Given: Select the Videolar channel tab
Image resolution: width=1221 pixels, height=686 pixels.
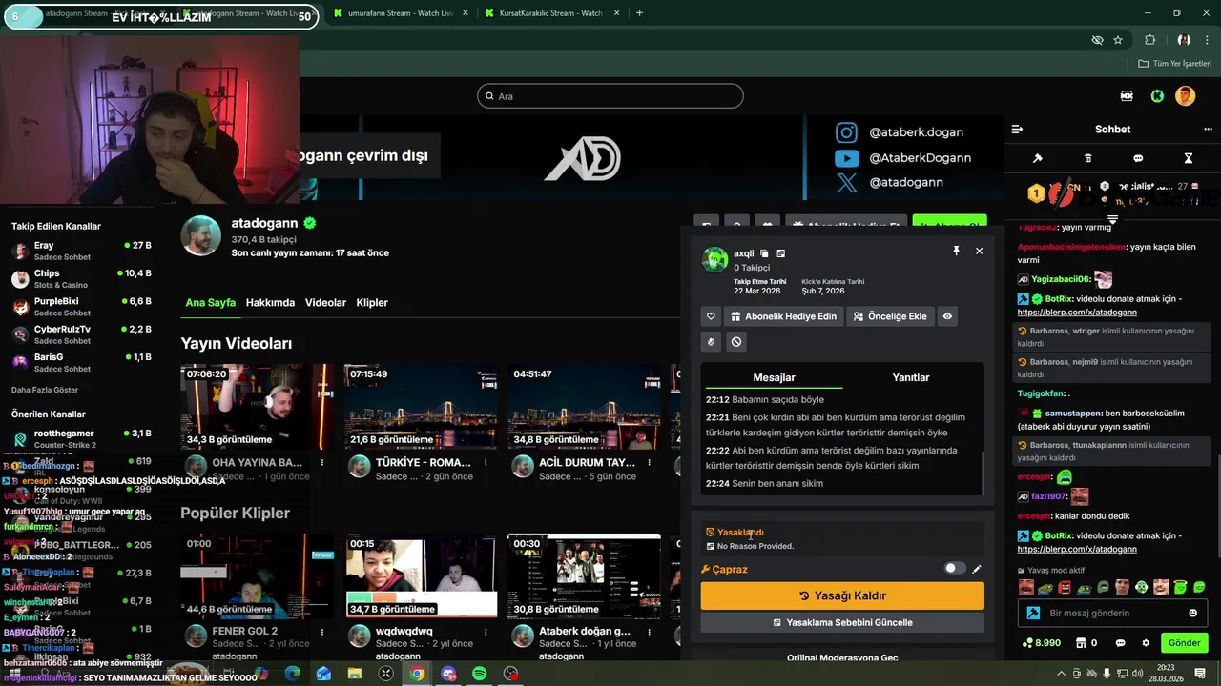Looking at the screenshot, I should pyautogui.click(x=325, y=303).
